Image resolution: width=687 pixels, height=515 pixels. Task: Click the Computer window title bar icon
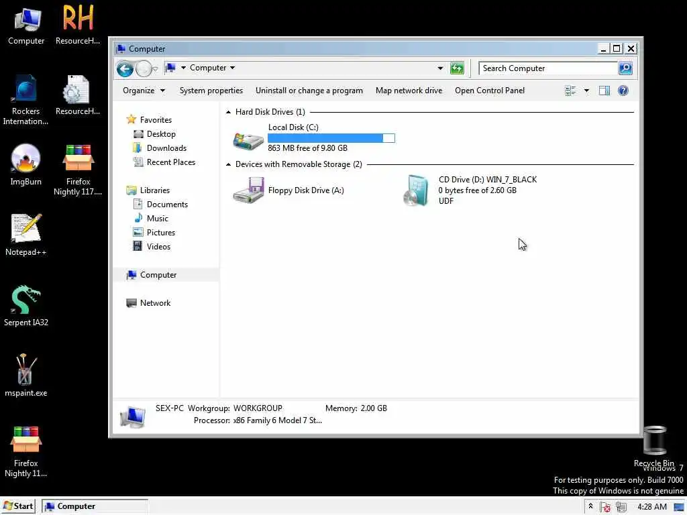pos(121,48)
